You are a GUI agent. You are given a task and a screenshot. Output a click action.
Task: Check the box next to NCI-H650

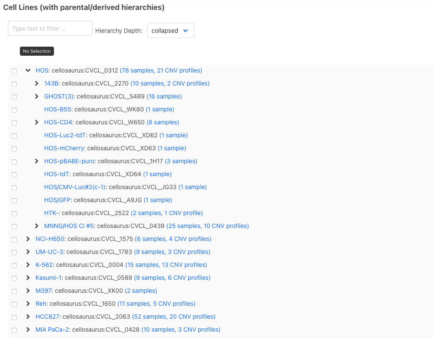coord(14,239)
